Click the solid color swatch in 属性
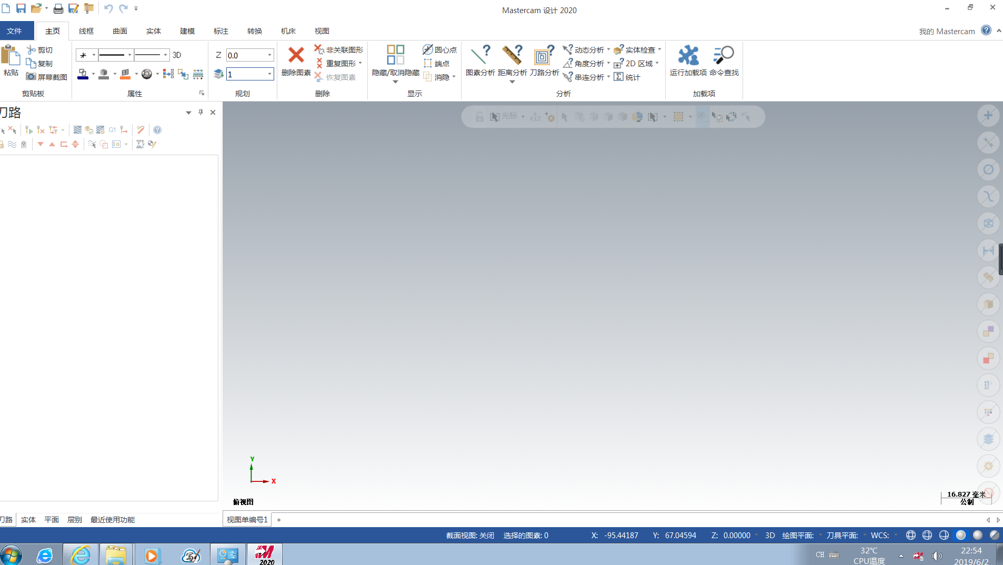1003x565 pixels. [104, 74]
